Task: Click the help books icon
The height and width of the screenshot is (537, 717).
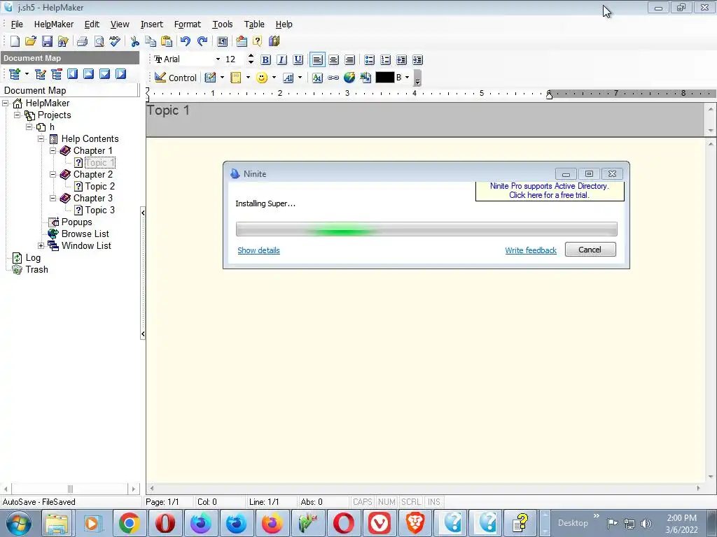Action: [x=274, y=41]
